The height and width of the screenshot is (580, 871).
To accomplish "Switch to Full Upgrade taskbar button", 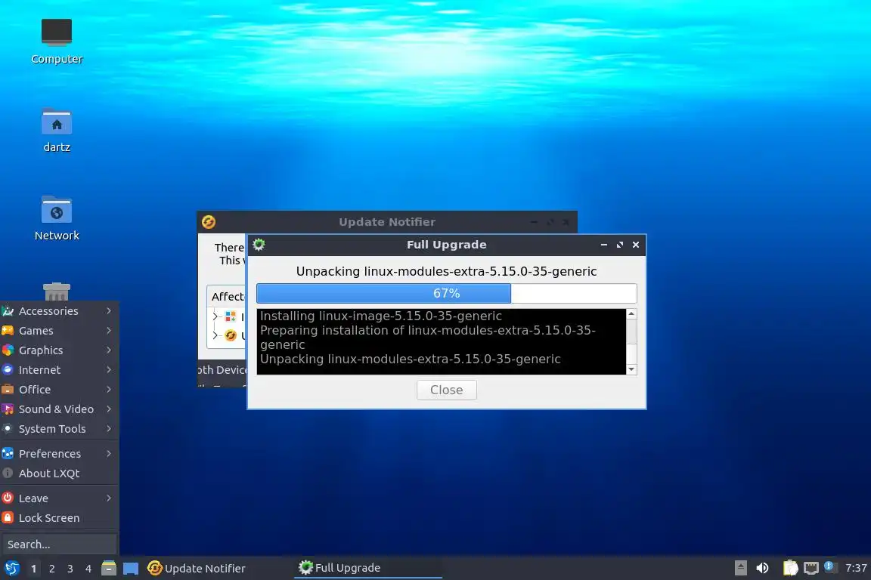I will coord(367,568).
